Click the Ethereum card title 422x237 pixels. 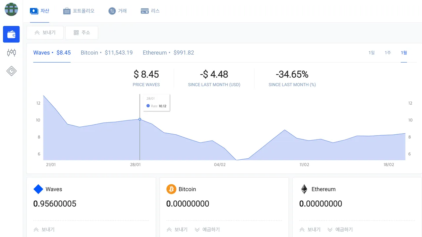point(323,189)
